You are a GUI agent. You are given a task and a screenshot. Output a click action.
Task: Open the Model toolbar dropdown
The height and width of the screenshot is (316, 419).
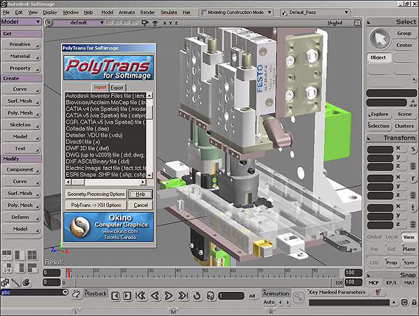21,22
